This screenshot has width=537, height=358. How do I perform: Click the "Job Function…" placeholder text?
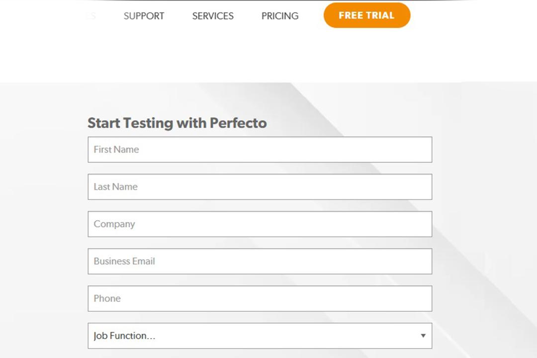pyautogui.click(x=124, y=336)
